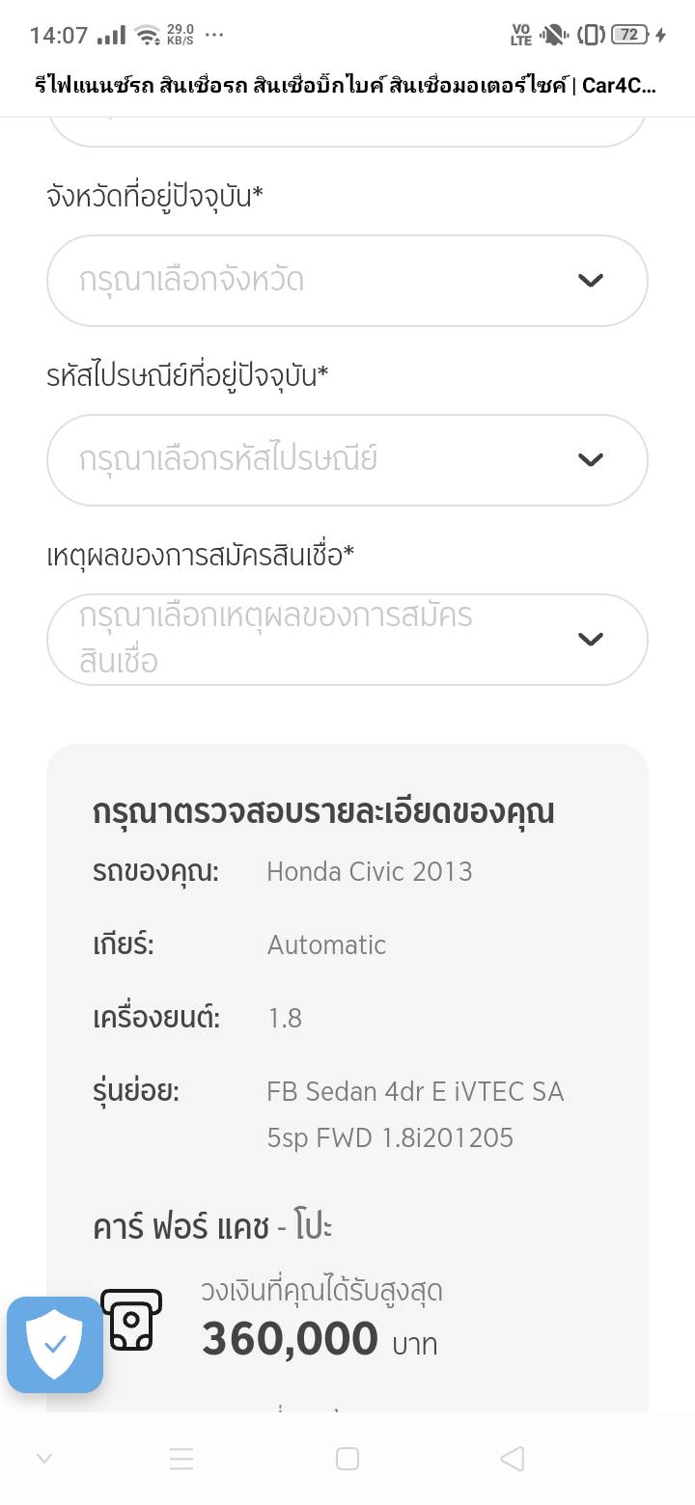Screen dimensions: 695x1505
Task: Tap the 360,000 บาท loan amount
Action: [319, 1339]
